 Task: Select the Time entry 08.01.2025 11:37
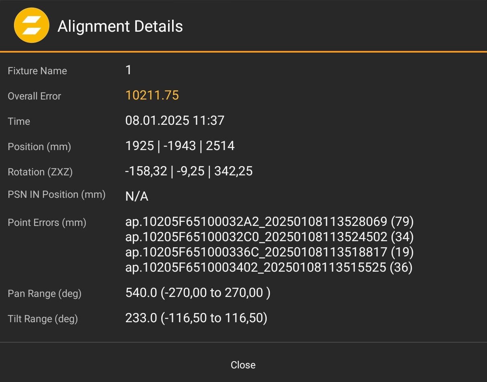coord(175,120)
